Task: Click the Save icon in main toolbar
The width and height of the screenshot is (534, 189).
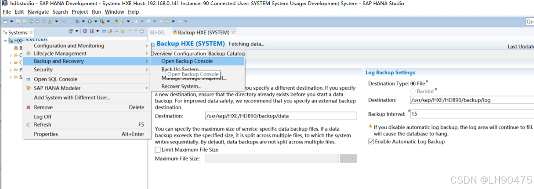Action: tap(18, 21)
